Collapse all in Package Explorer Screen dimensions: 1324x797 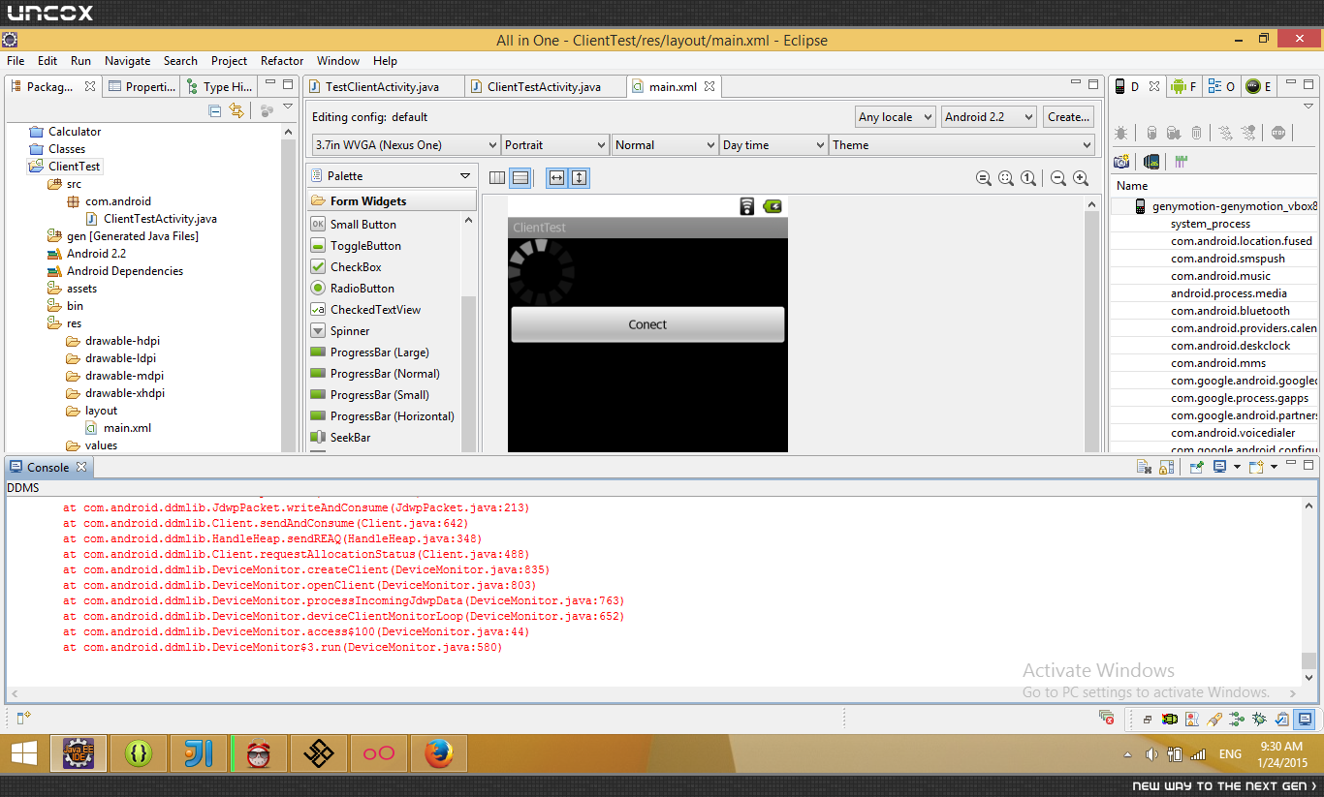215,110
